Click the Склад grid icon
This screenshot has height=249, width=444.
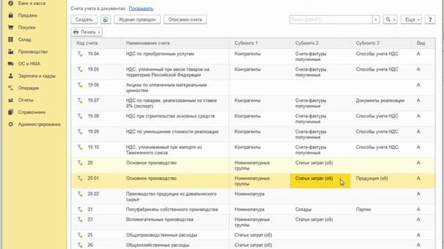coord(11,39)
